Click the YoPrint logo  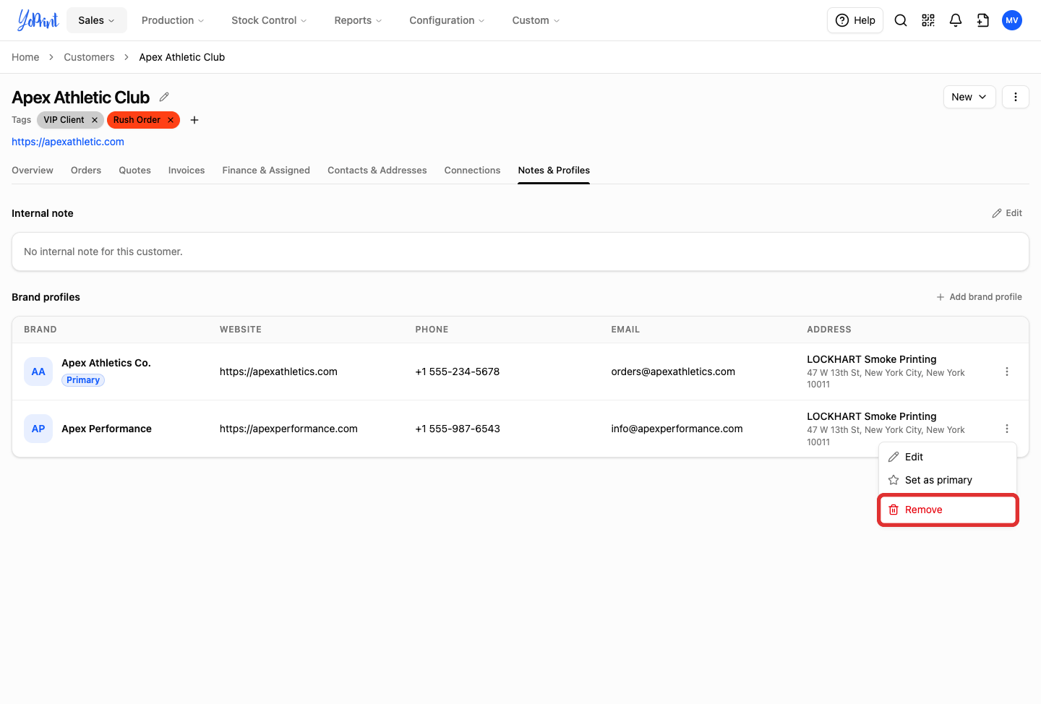[38, 20]
